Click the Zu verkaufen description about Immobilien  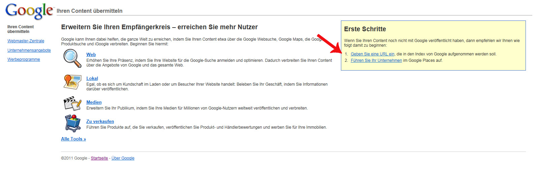pyautogui.click(x=207, y=127)
